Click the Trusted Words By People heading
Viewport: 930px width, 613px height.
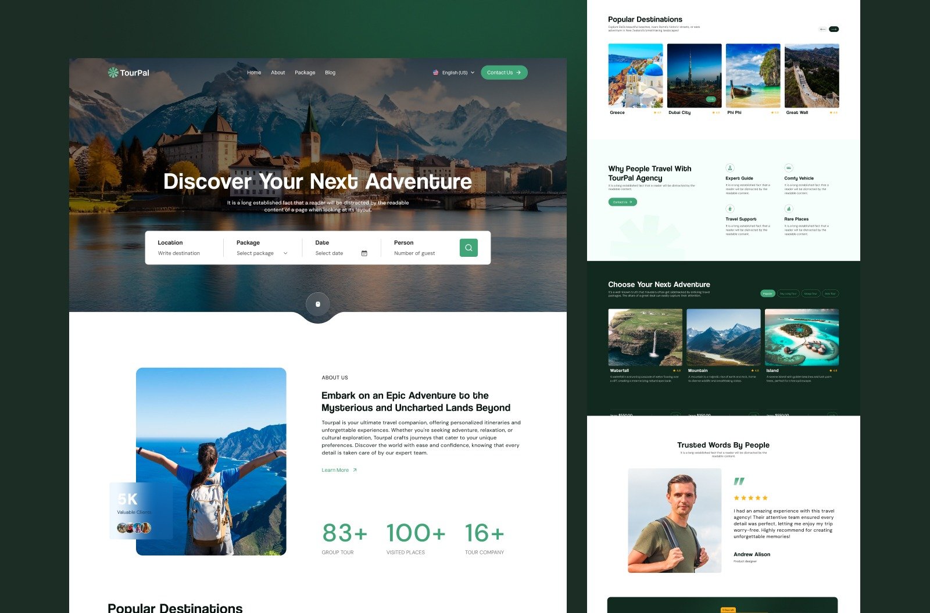[x=723, y=445]
